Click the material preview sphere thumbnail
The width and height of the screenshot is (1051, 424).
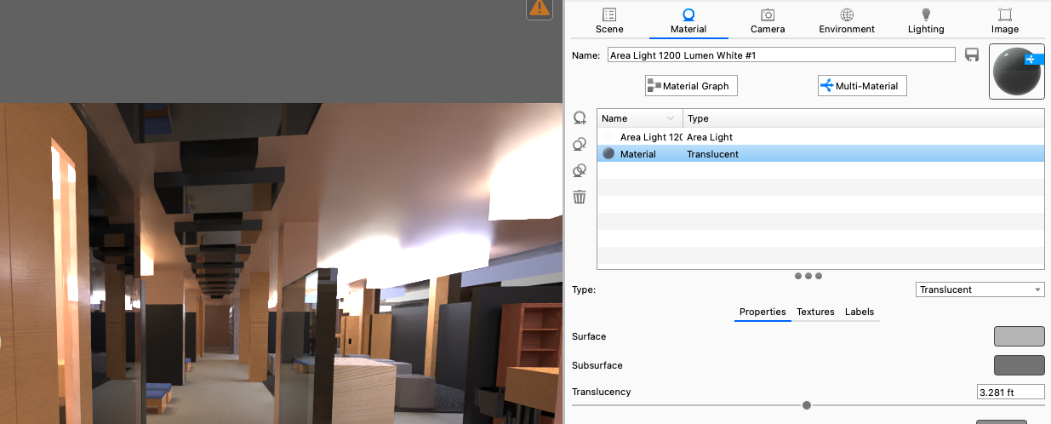[1017, 72]
